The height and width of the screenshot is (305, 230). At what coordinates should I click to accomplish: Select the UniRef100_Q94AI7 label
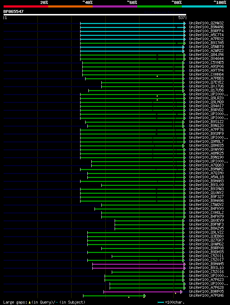click(206, 106)
